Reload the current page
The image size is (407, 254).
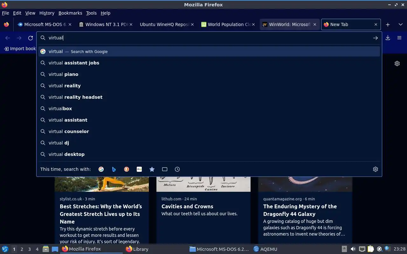click(x=31, y=38)
